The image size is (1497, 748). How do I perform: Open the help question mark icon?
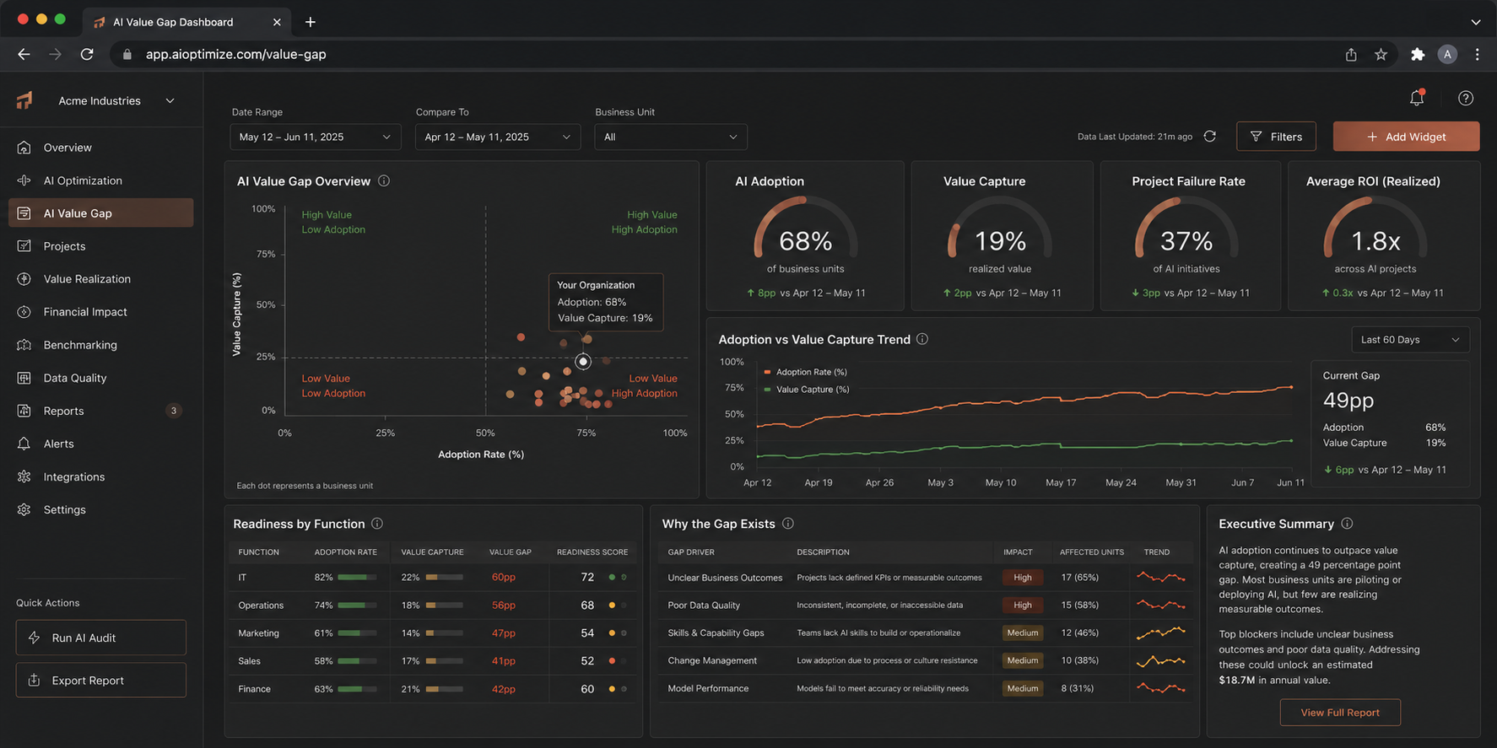(x=1466, y=98)
